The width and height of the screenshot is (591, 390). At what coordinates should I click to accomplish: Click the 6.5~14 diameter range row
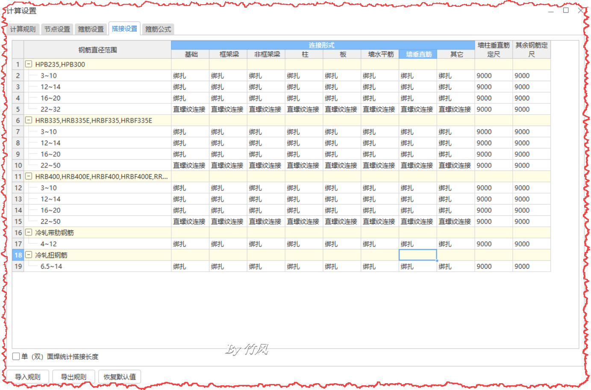(x=97, y=266)
